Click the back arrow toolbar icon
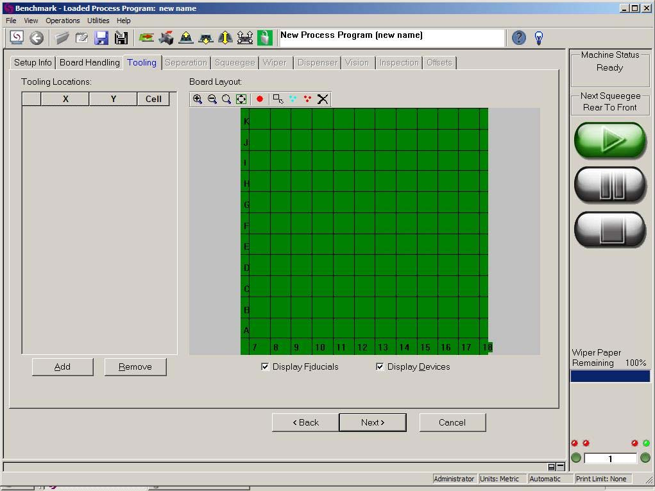655x491 pixels. click(37, 38)
